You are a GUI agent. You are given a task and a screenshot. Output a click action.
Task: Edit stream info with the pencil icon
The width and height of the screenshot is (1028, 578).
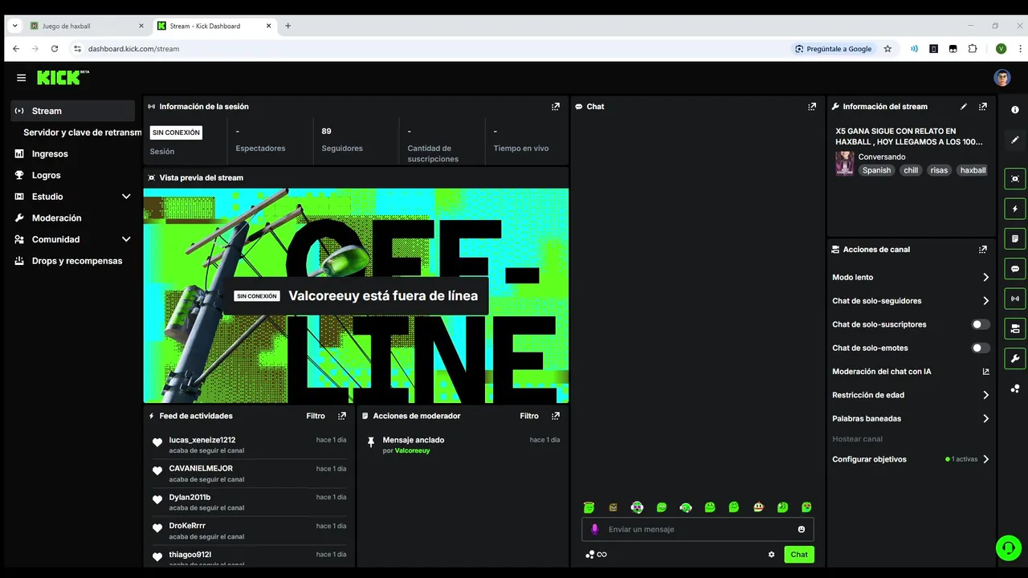[x=964, y=106]
